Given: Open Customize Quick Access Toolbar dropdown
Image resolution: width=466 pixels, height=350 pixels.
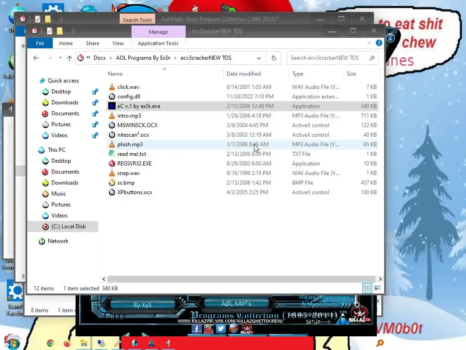Looking at the screenshot, I should [x=68, y=31].
